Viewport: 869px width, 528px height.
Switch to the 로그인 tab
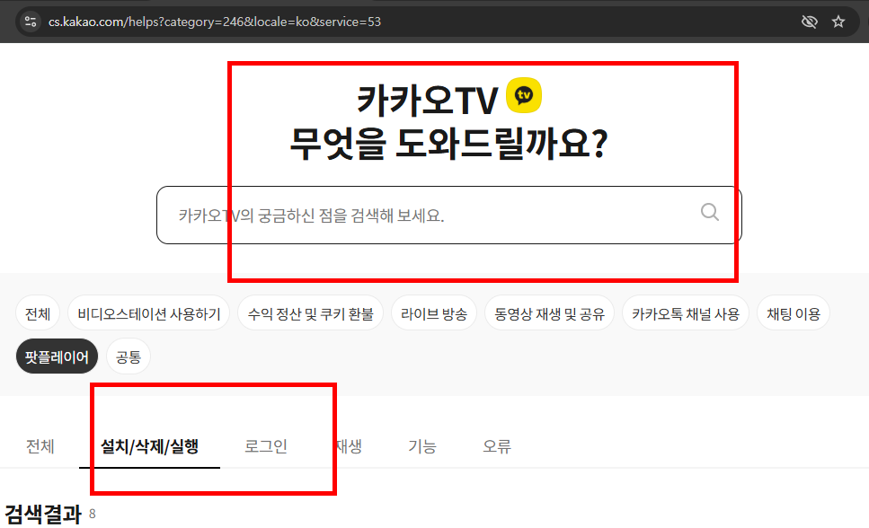tap(265, 445)
